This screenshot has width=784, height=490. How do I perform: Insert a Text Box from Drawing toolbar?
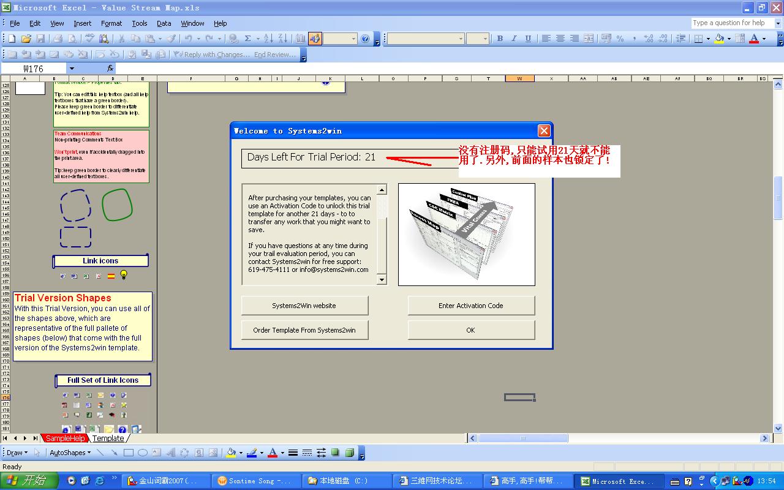tap(157, 453)
